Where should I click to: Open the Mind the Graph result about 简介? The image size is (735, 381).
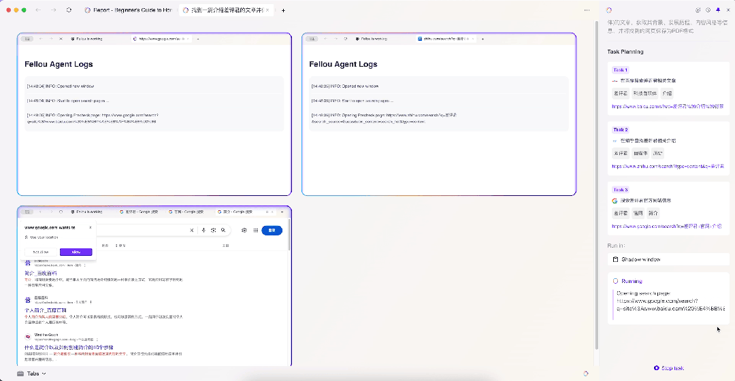[69, 347]
